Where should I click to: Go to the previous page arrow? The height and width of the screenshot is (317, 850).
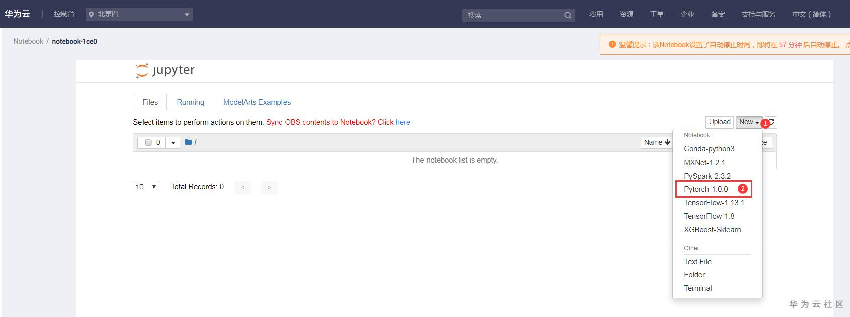click(x=243, y=187)
